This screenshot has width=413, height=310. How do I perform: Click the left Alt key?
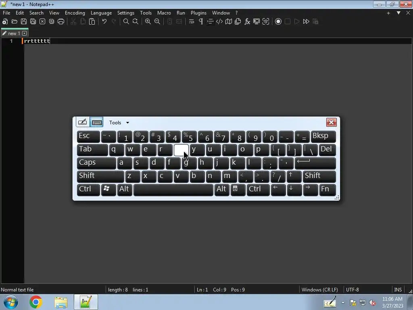[125, 190]
